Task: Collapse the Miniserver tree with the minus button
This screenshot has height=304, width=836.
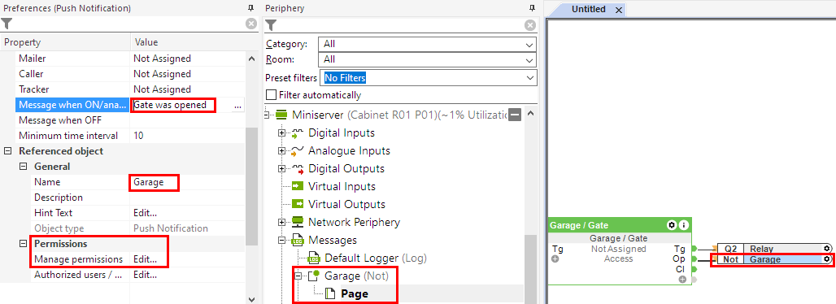Action: point(514,115)
